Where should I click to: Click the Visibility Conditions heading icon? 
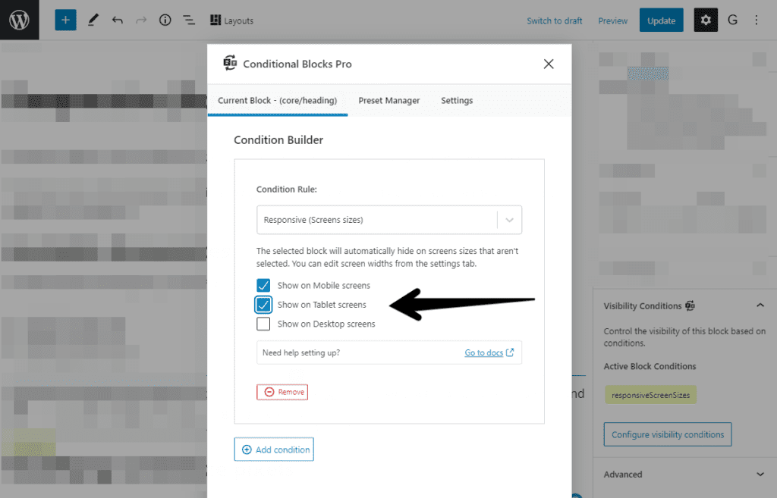(690, 305)
